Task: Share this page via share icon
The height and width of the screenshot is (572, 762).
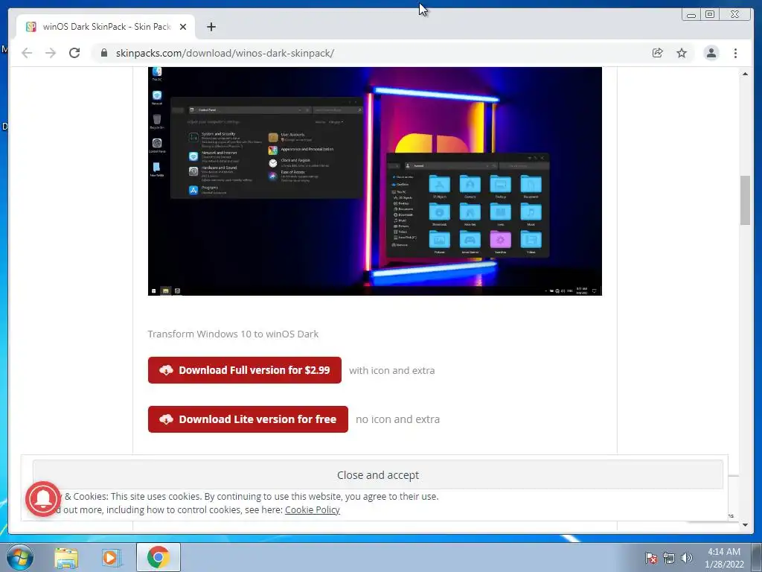Action: point(658,53)
